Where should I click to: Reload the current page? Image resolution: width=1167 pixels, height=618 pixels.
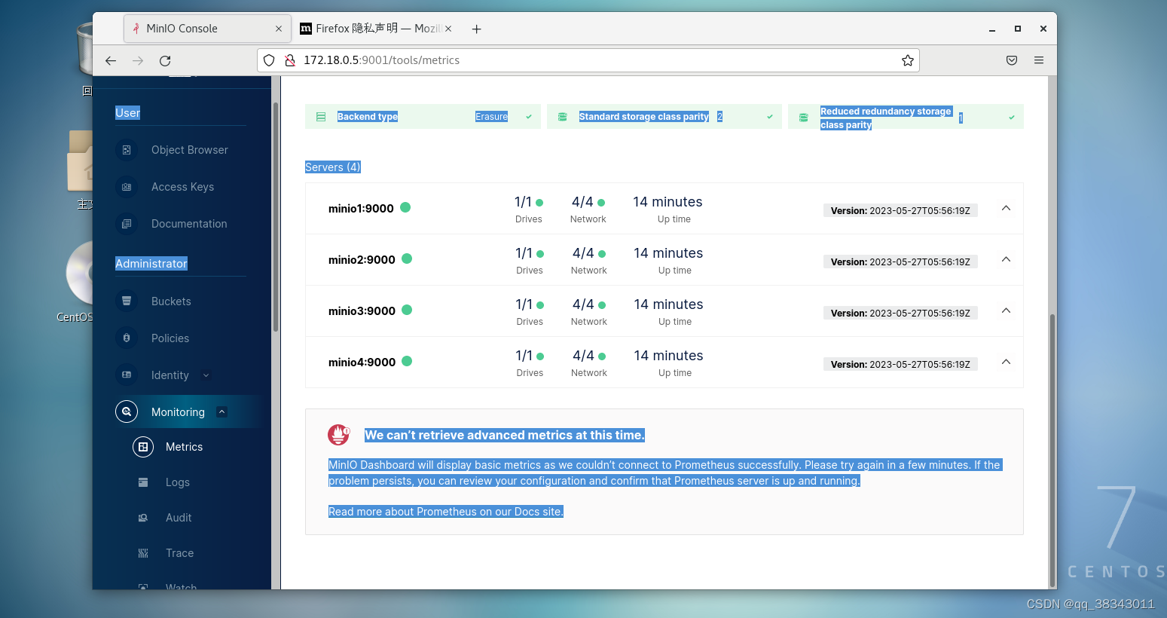point(165,60)
